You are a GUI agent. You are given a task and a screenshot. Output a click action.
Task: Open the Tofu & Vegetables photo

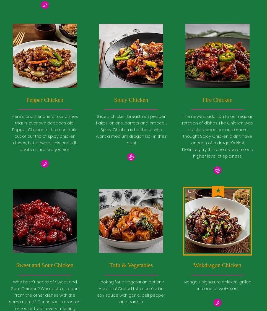[131, 221]
